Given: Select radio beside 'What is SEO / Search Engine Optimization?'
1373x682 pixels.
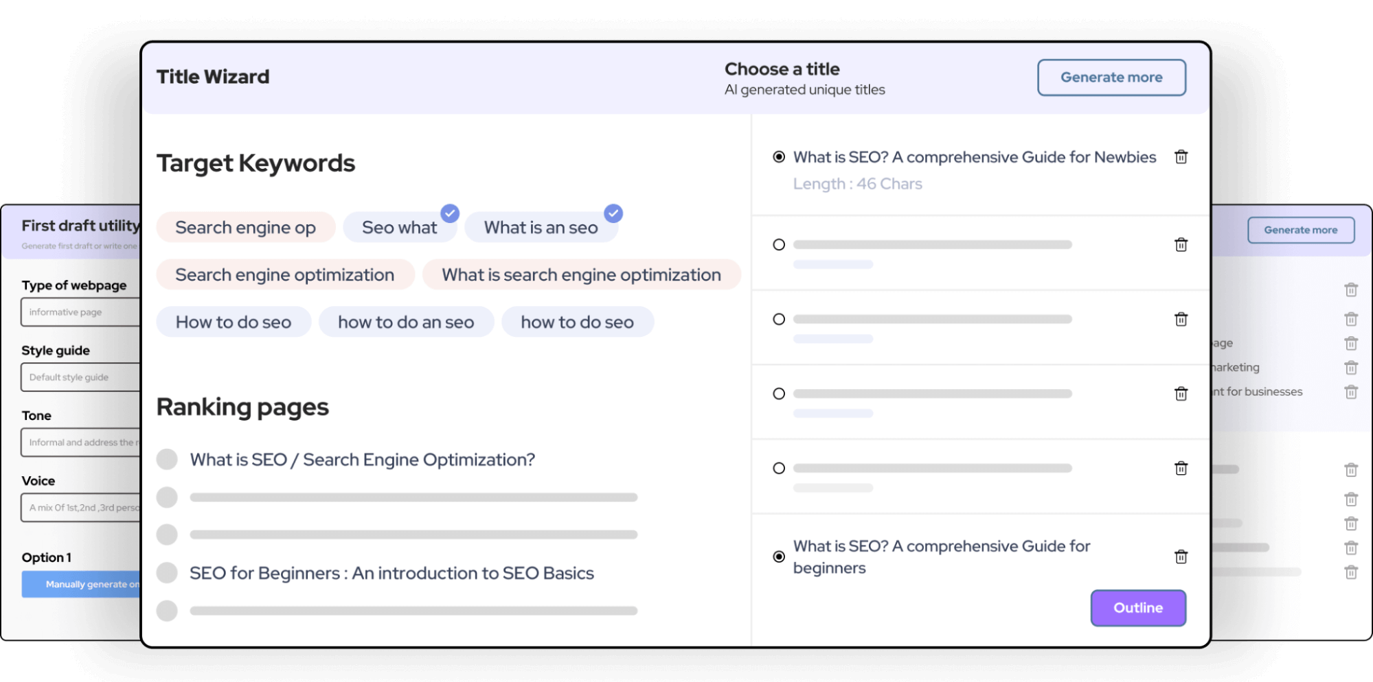Looking at the screenshot, I should coord(166,459).
